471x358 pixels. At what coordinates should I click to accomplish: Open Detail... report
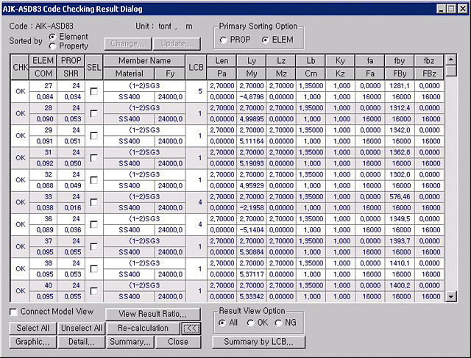(82, 342)
